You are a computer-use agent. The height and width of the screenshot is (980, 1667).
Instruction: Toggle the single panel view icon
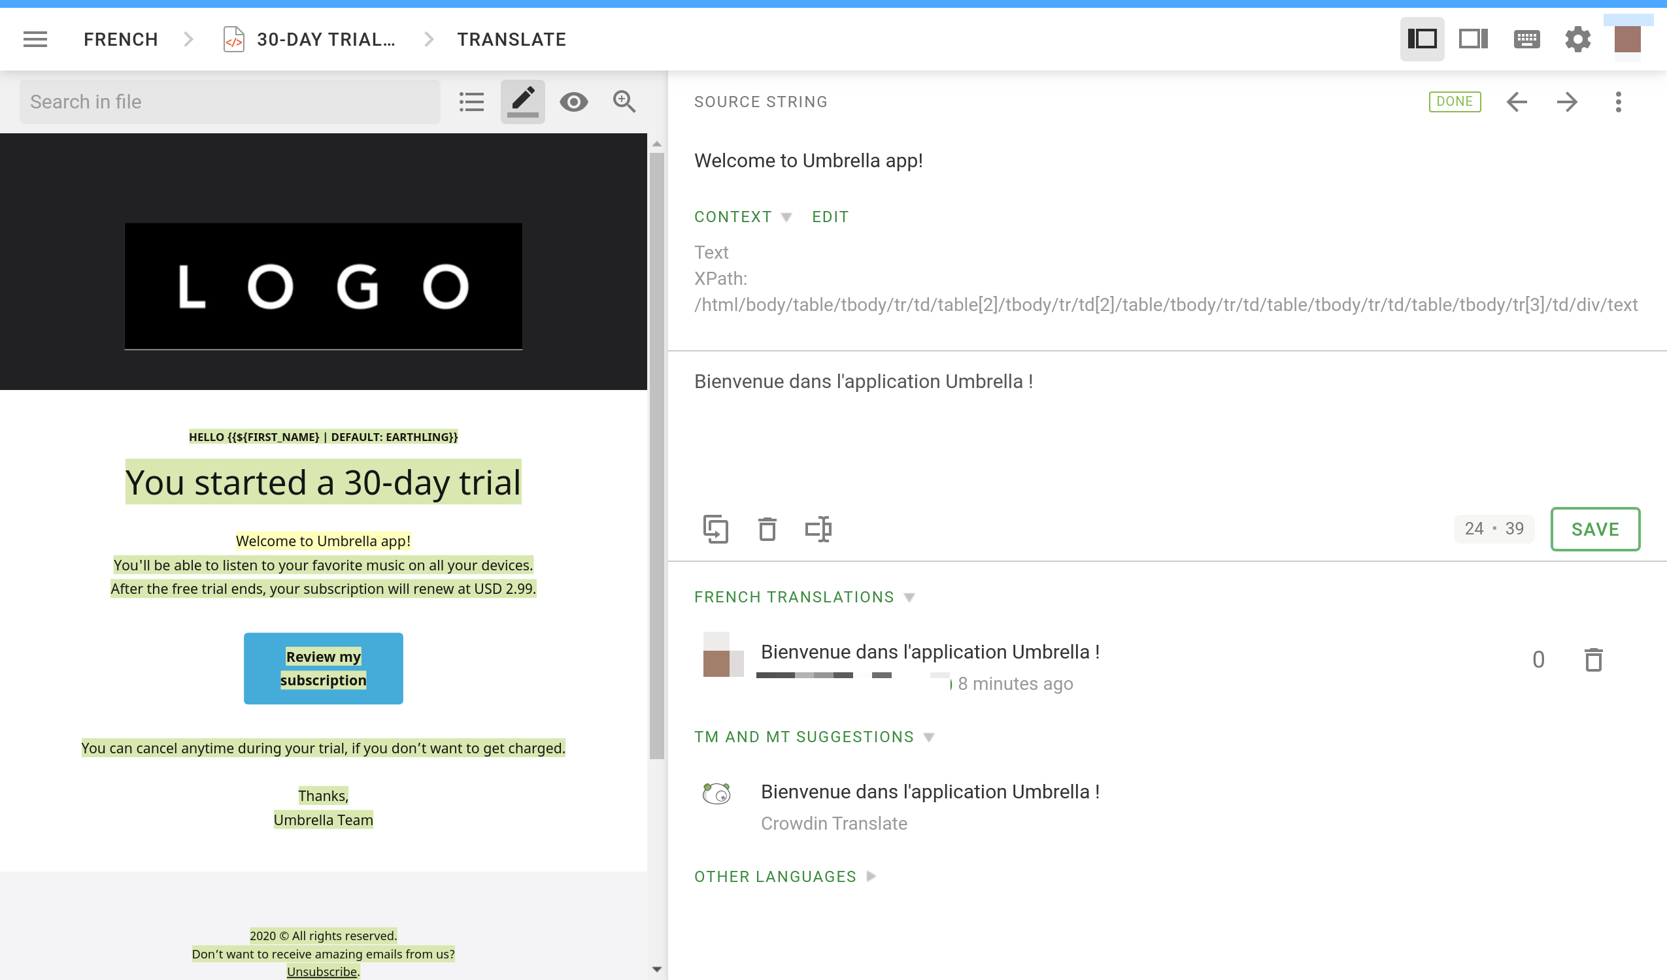click(x=1473, y=40)
